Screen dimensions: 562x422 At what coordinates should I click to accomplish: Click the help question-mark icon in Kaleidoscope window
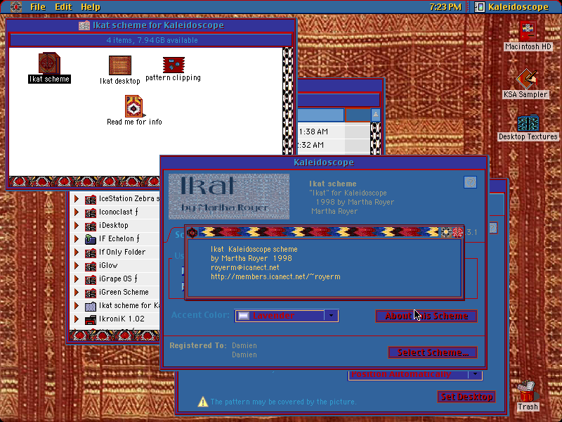click(470, 182)
